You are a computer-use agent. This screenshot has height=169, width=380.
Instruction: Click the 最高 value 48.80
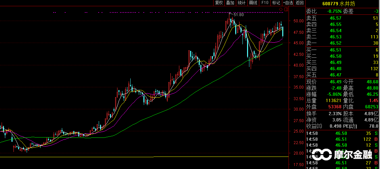pos(373,88)
